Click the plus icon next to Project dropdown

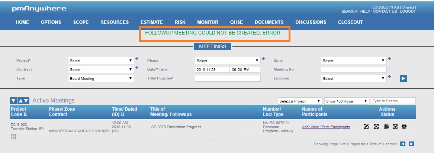pyautogui.click(x=137, y=59)
